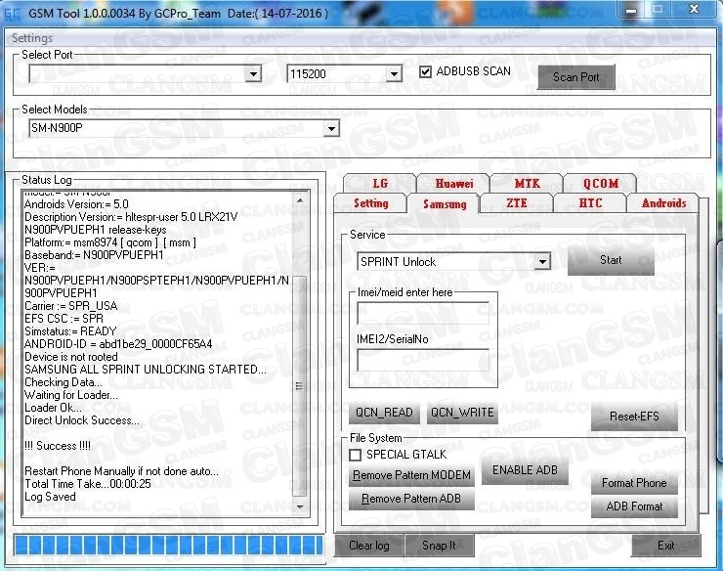Open the Settings menu

pos(32,38)
